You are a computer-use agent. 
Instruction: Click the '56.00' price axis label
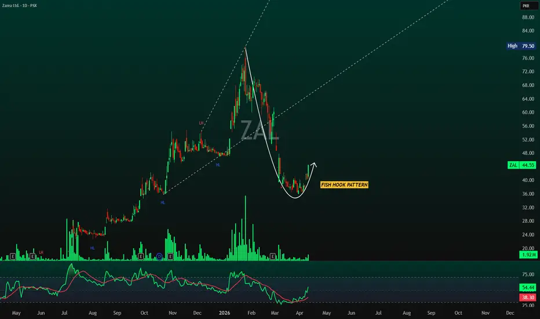[528, 126]
